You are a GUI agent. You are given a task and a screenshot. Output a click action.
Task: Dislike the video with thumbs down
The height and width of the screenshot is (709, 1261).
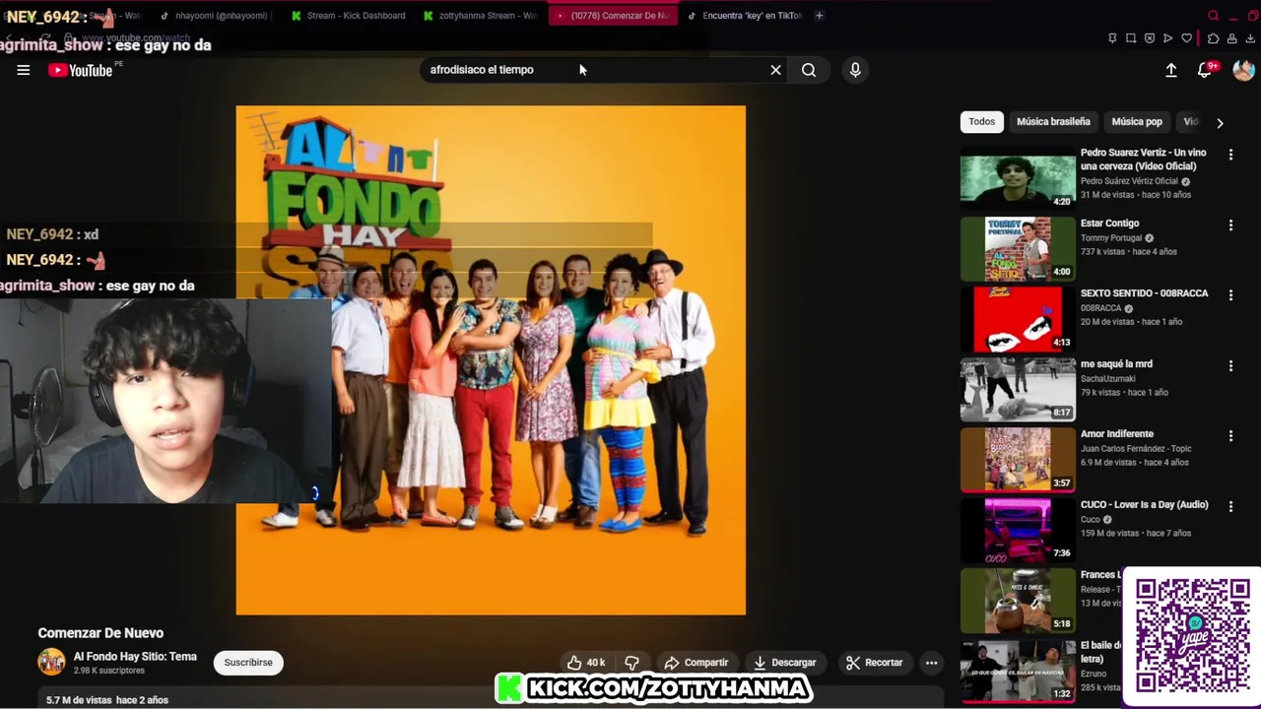(x=632, y=663)
